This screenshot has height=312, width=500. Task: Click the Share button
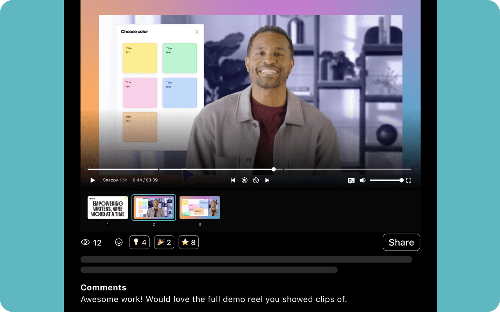click(x=401, y=242)
